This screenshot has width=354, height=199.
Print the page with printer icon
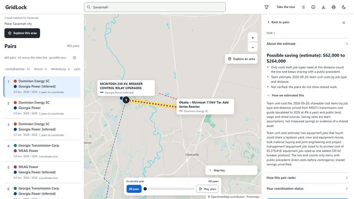(333, 7)
